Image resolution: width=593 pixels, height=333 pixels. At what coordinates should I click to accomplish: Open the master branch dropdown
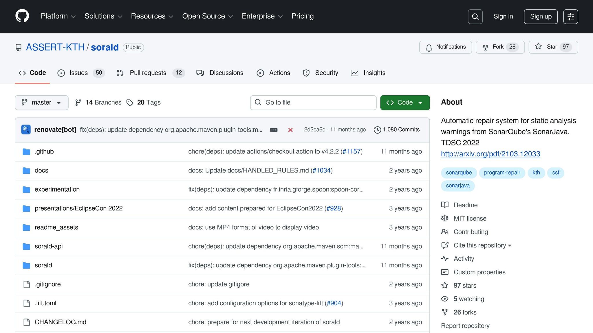click(x=41, y=103)
